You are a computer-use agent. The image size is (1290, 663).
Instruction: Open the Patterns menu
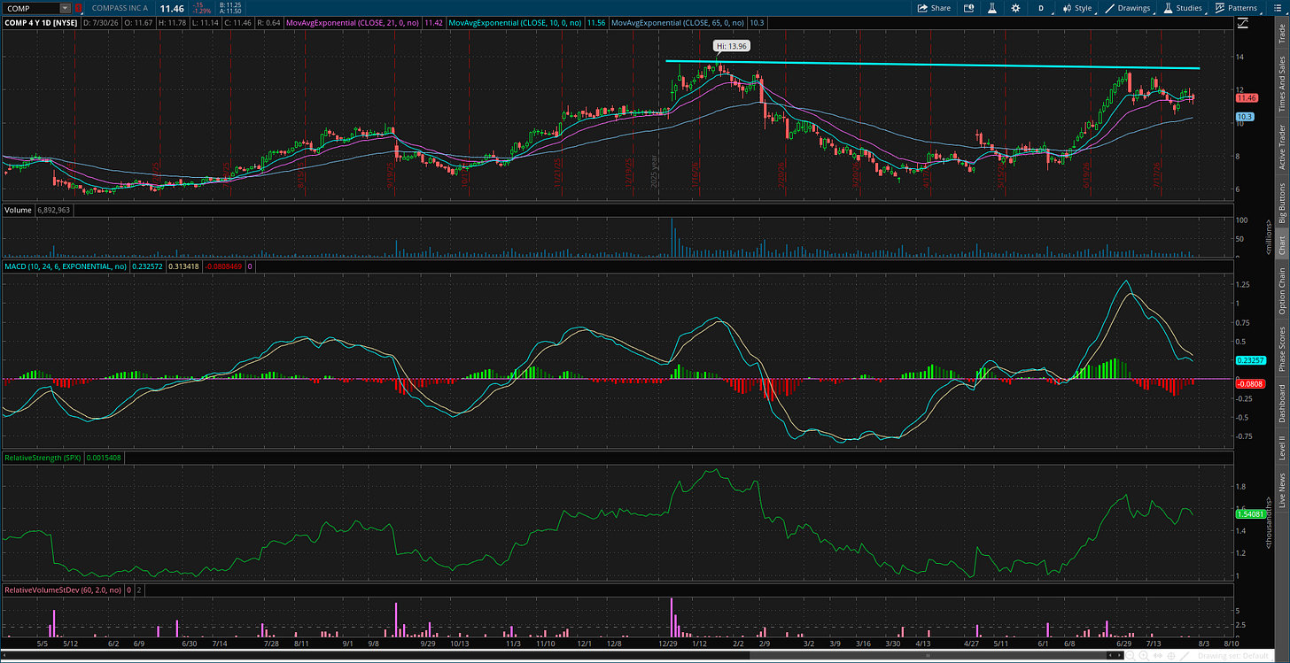pos(1237,8)
